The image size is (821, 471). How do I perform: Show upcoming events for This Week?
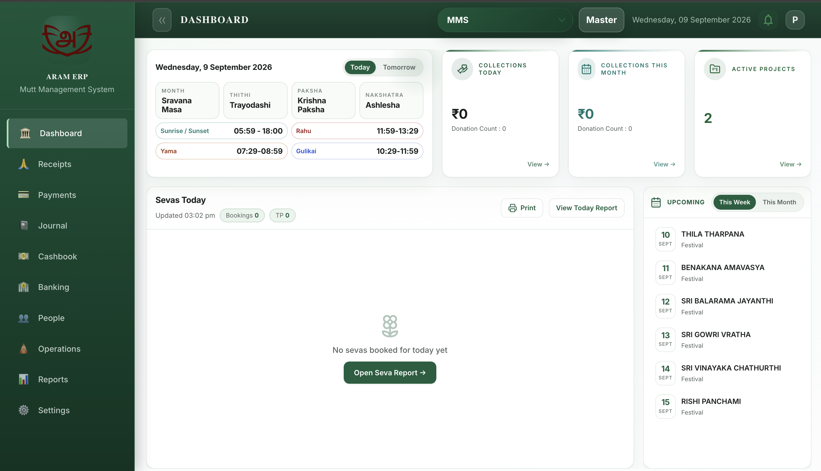[x=734, y=202]
